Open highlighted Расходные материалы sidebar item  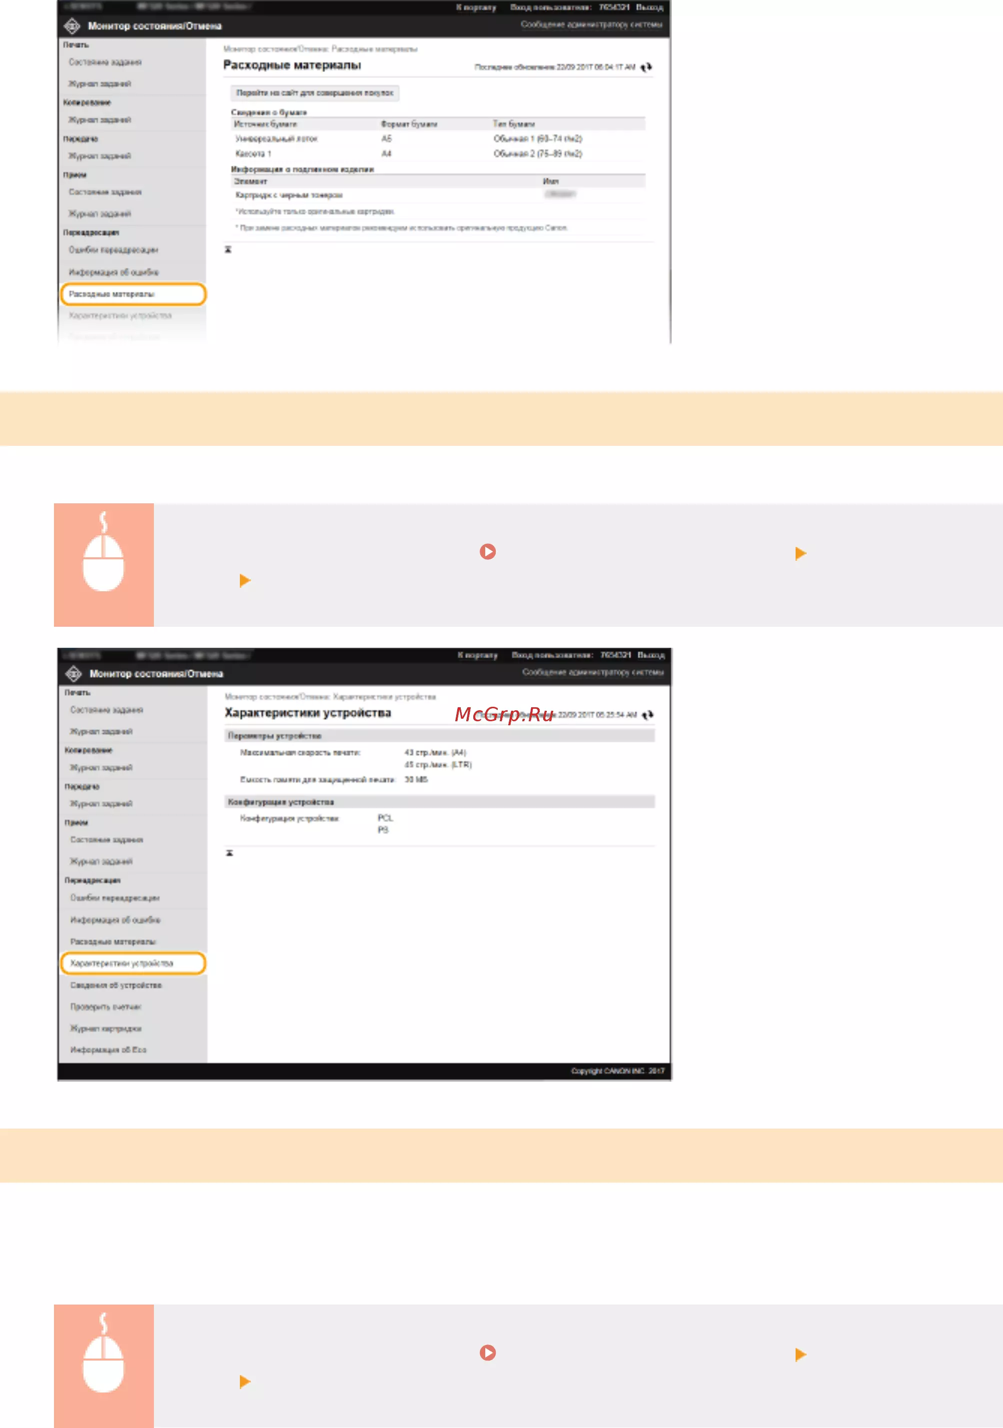coord(133,294)
